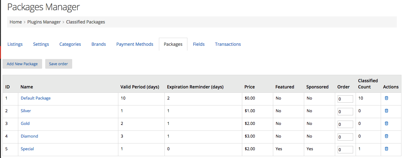
Task: Click the delete icon in Diamond row
Action: [x=386, y=136]
